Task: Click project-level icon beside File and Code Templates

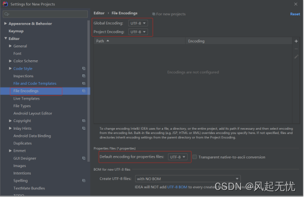Action: point(84,83)
